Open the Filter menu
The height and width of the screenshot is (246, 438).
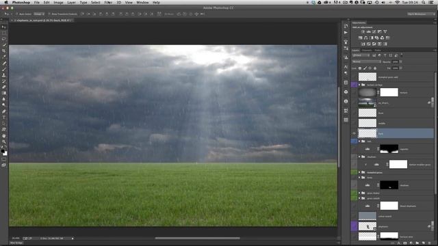(x=108, y=3)
